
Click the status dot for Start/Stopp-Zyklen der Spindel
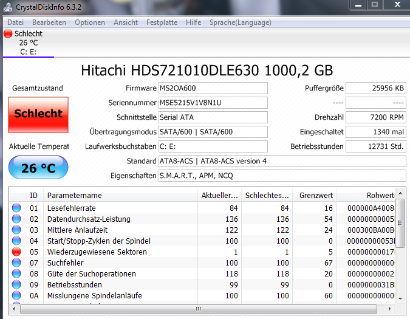click(x=16, y=241)
